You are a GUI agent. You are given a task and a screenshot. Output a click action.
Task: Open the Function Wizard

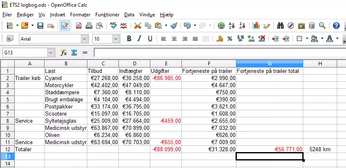pos(63,53)
